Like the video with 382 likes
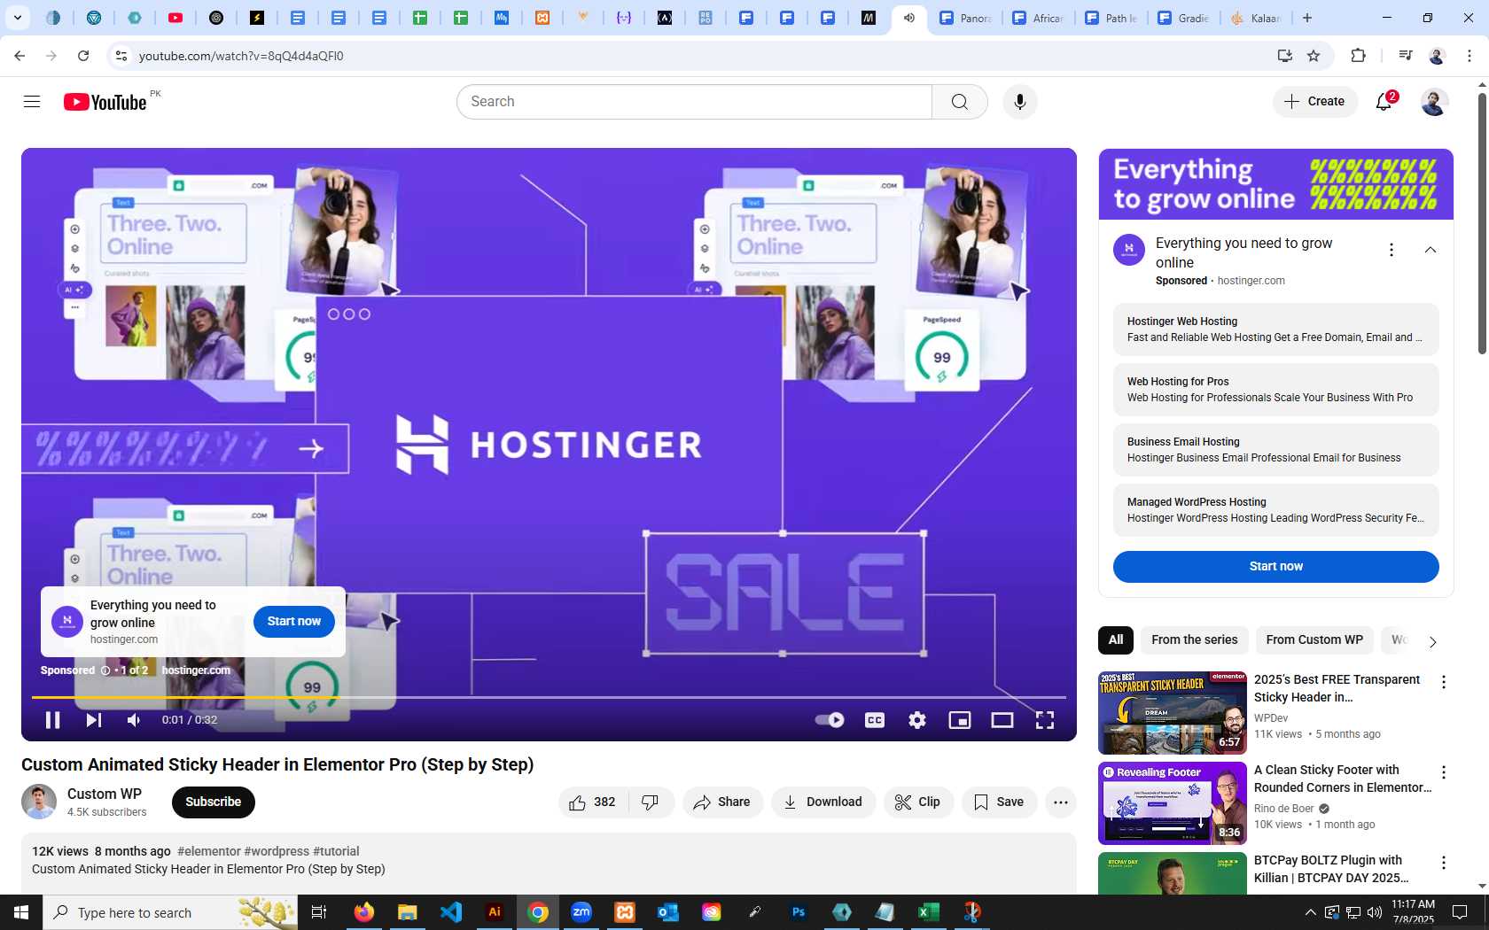The image size is (1489, 930). click(x=593, y=802)
